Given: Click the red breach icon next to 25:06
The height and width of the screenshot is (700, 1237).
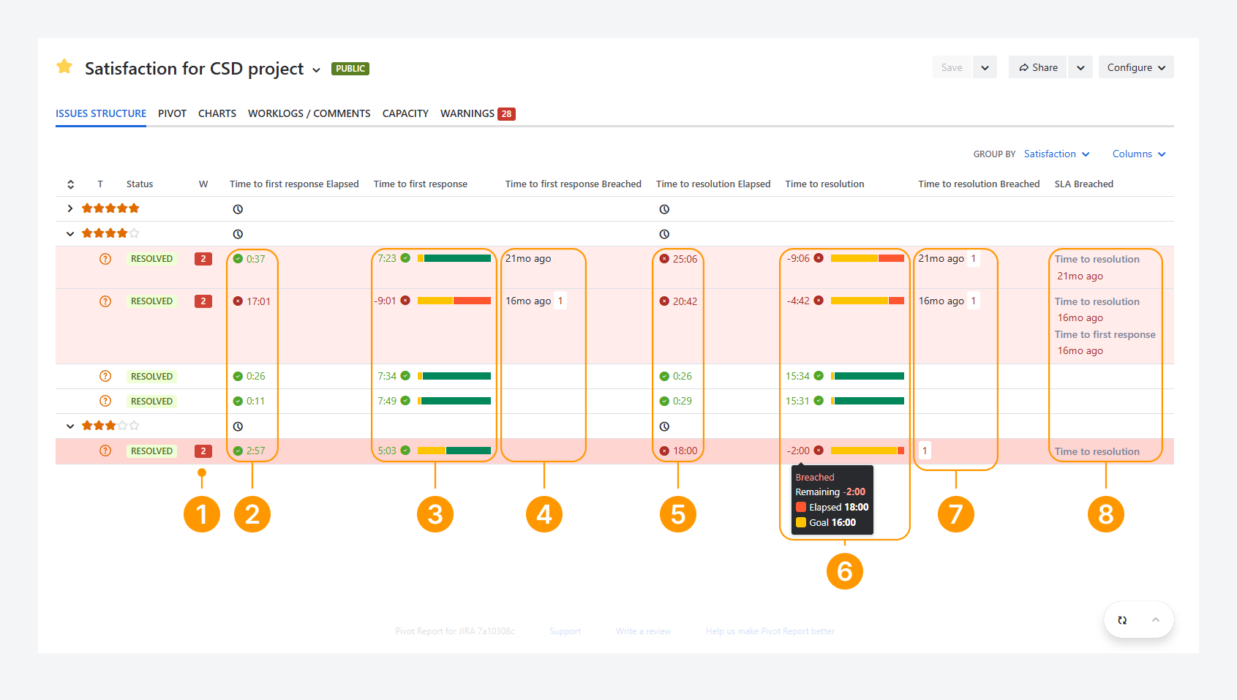Looking at the screenshot, I should coord(664,259).
